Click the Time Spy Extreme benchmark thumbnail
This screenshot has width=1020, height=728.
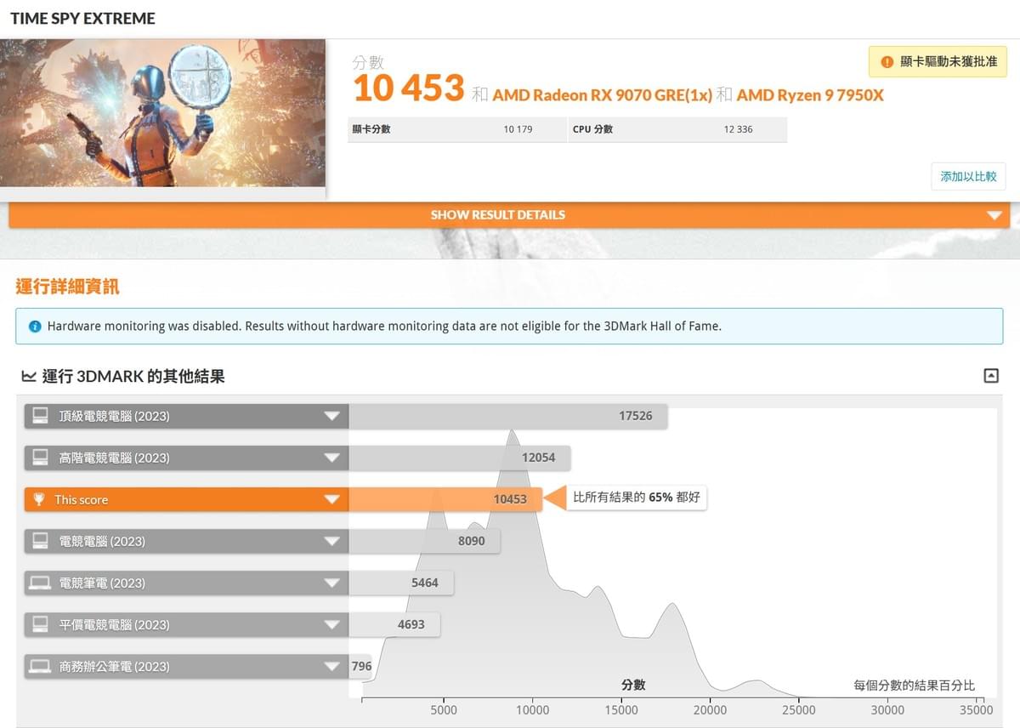pos(163,112)
